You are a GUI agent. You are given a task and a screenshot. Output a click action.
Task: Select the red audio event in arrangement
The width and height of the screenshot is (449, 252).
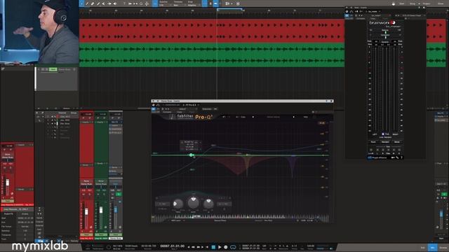212,31
